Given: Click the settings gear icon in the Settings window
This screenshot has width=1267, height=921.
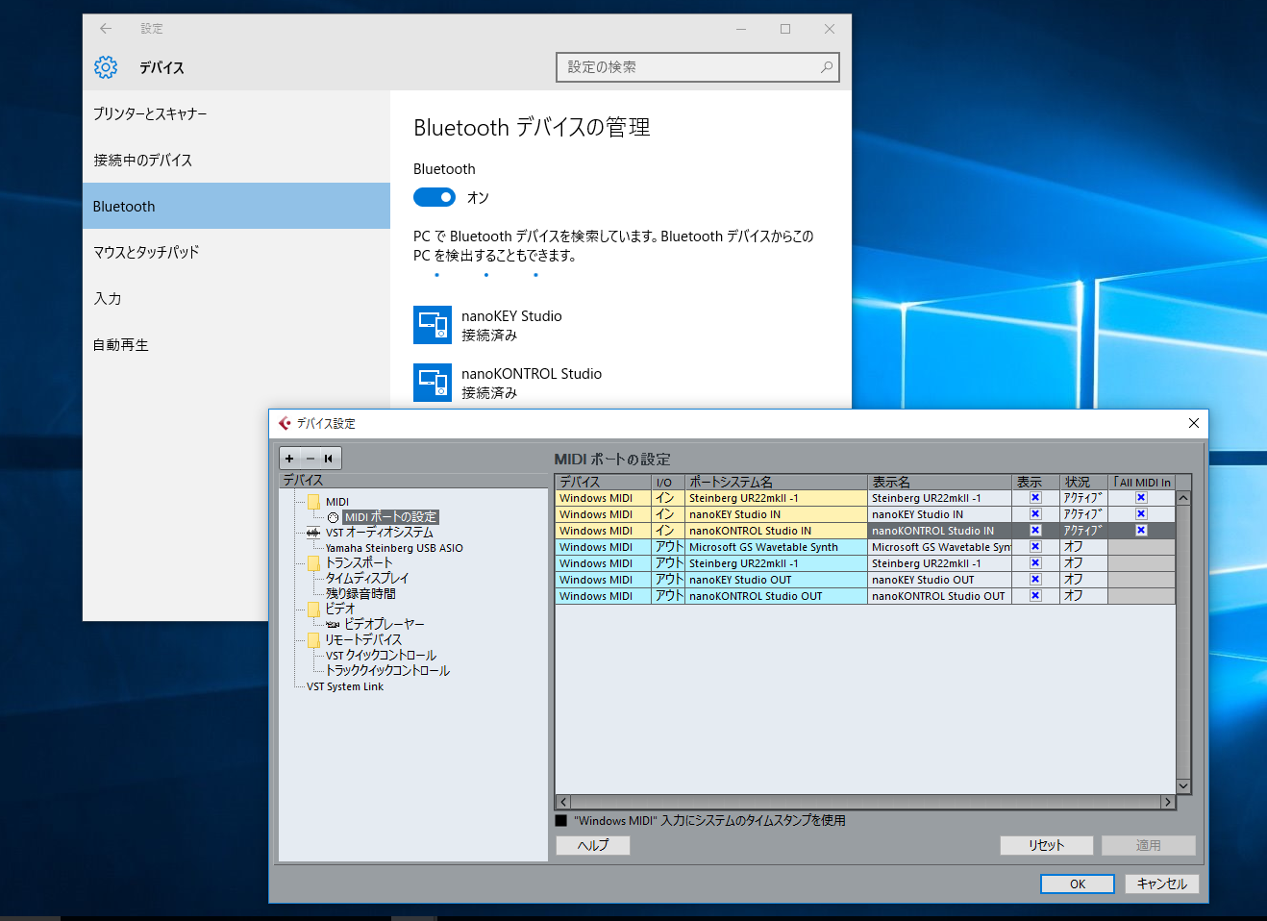Looking at the screenshot, I should (x=106, y=67).
